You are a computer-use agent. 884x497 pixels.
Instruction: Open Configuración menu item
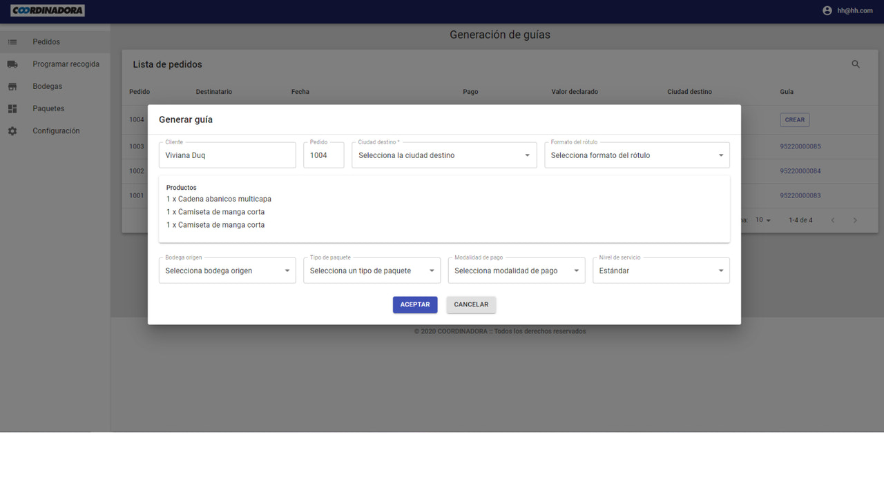(x=55, y=130)
